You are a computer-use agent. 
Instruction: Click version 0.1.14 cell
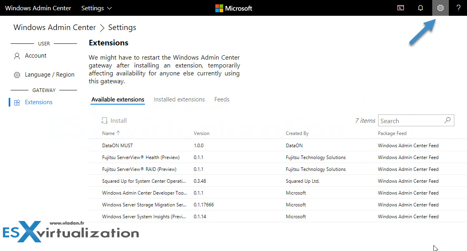(x=200, y=217)
